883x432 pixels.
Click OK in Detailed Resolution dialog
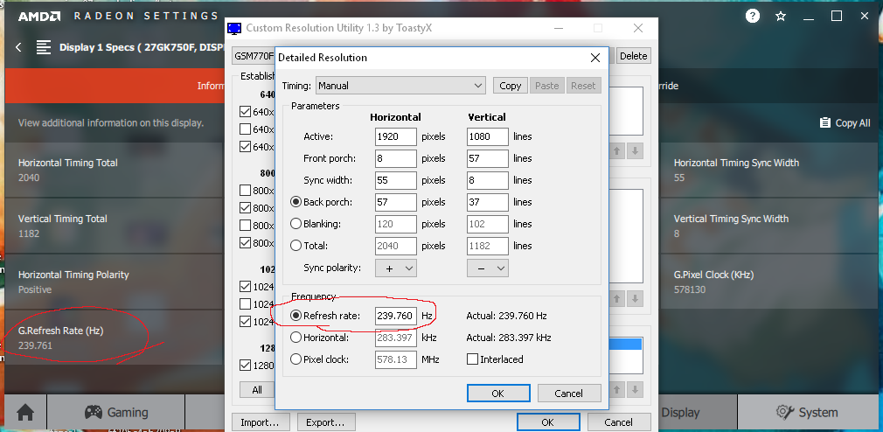(x=497, y=393)
